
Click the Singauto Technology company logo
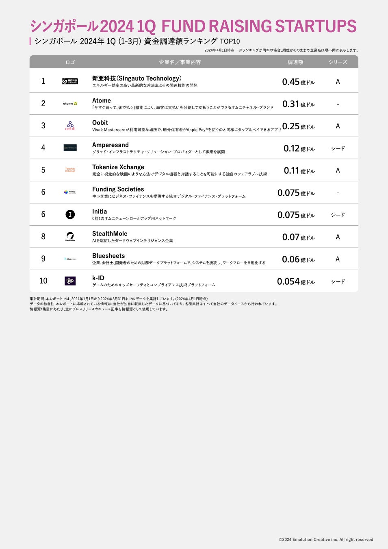(70, 81)
